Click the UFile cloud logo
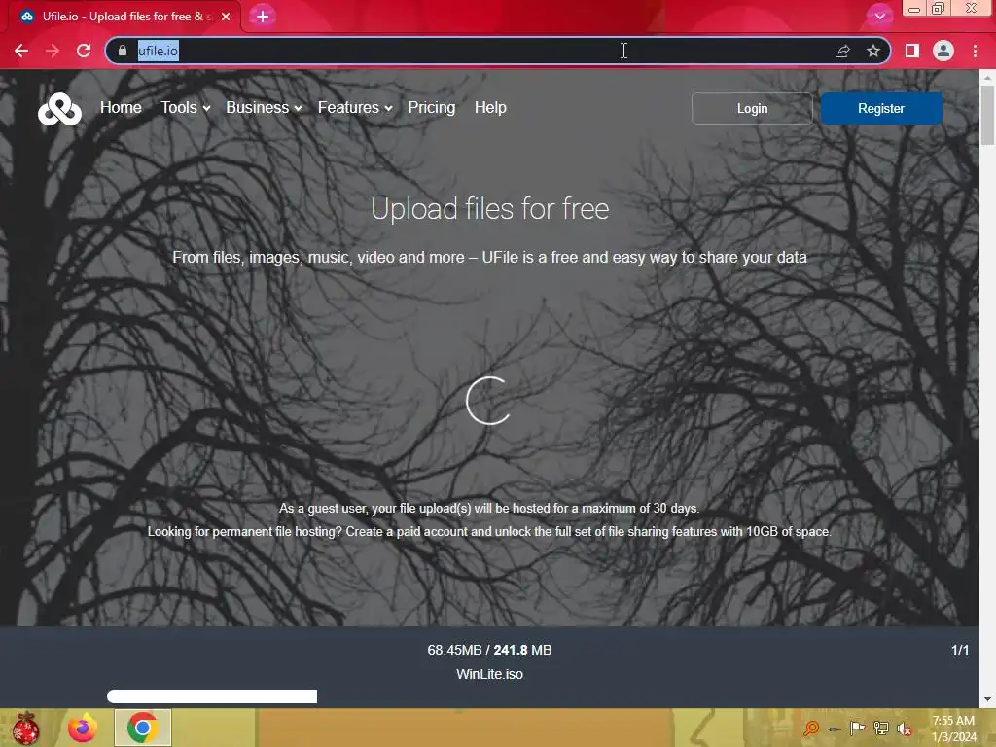Screen dimensions: 996x747 59,109
